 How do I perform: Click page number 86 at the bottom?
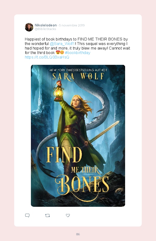point(78,234)
